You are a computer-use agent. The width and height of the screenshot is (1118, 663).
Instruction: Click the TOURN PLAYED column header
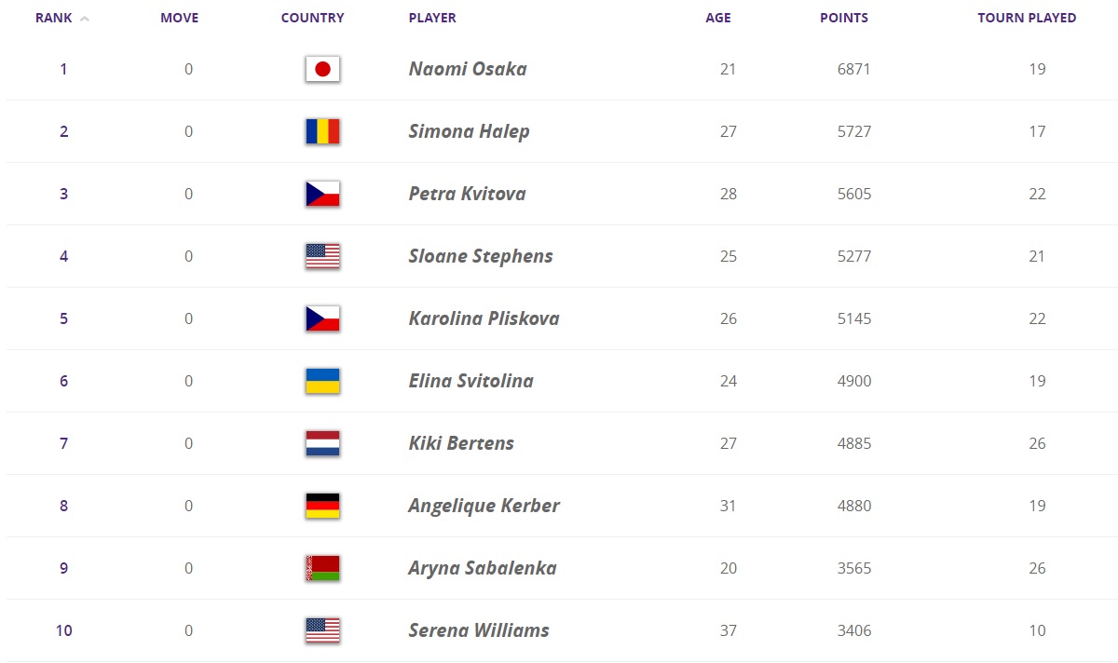1027,18
